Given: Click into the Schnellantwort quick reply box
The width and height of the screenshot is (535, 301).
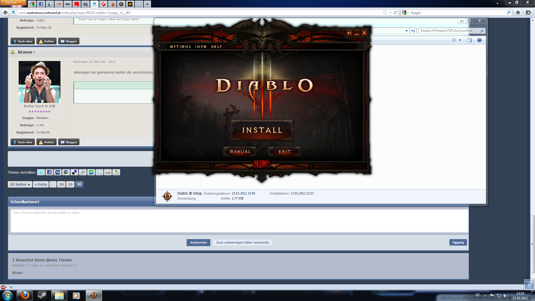Looking at the screenshot, I should coord(239,221).
